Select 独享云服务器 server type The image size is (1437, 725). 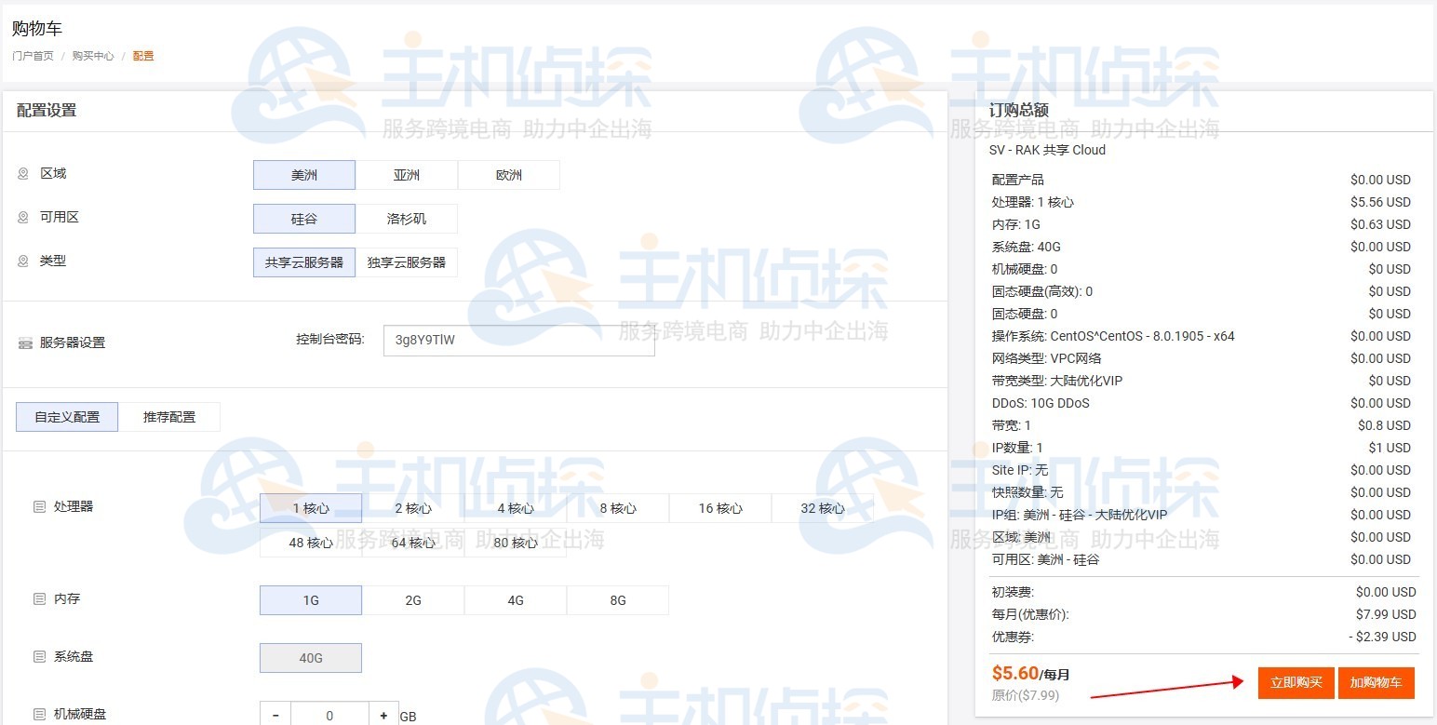point(407,262)
